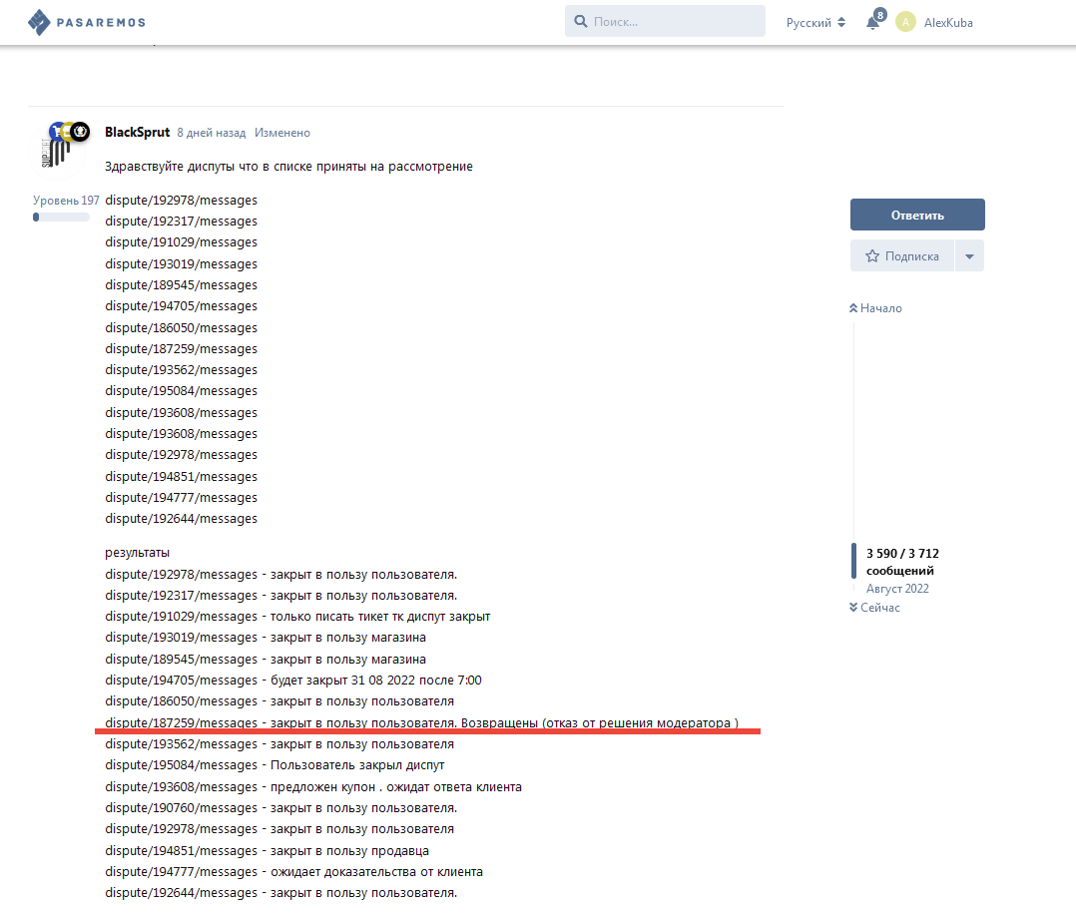1076x914 pixels.
Task: Click result 'предложен купон . ожидат ответа клиента'
Action: click(x=396, y=787)
